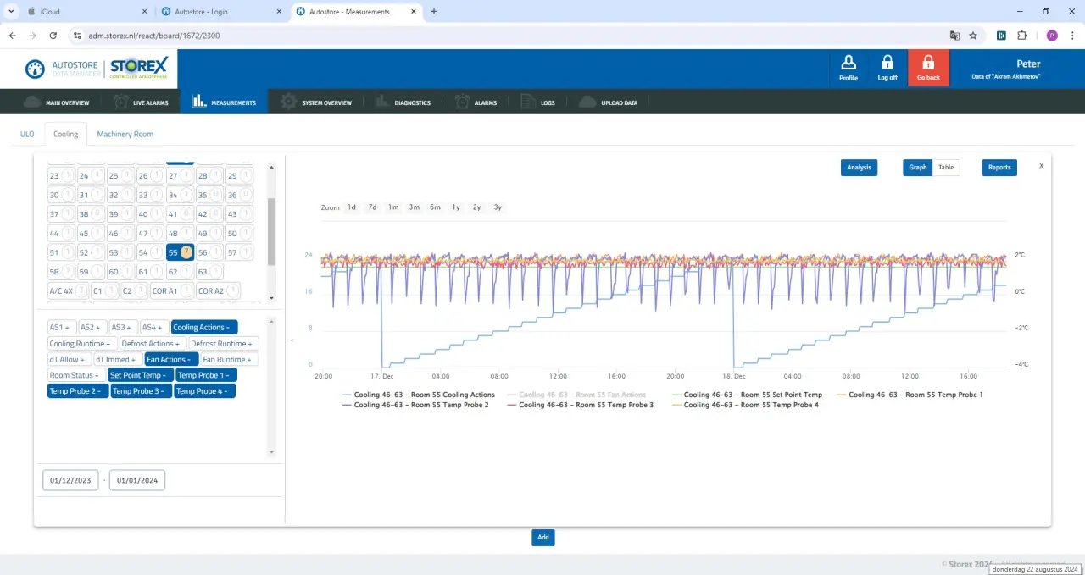Open Upload Data cloud item
The width and height of the screenshot is (1085, 575).
609,102
